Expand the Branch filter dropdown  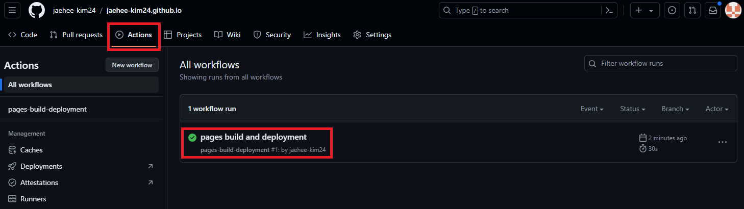(x=676, y=109)
